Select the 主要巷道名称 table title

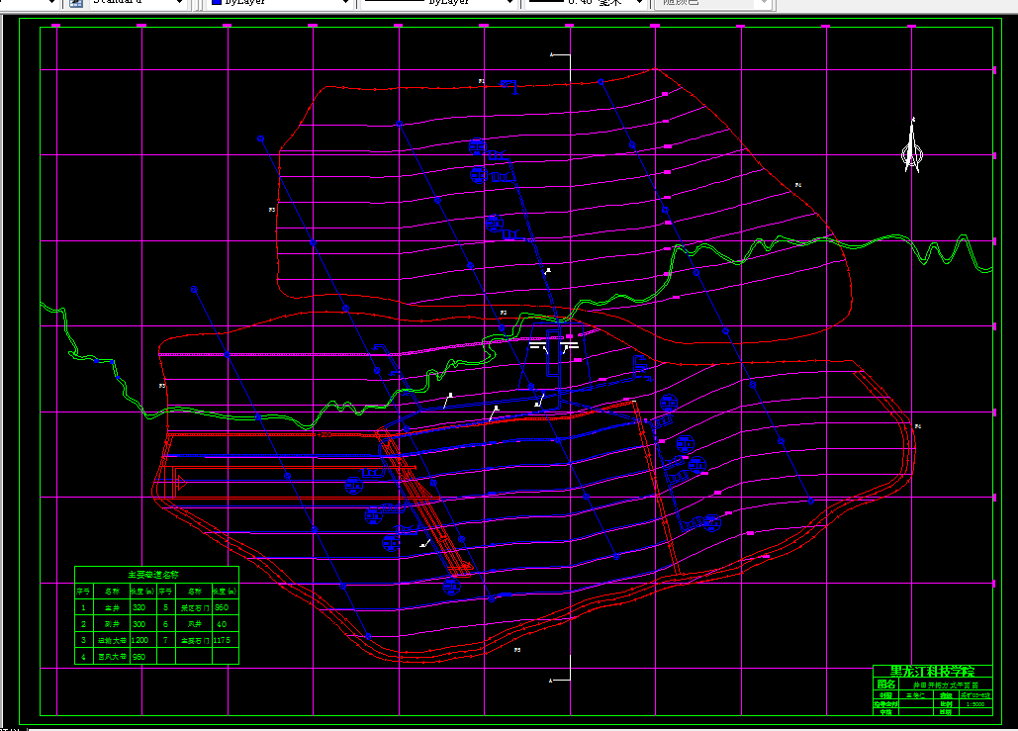[153, 575]
